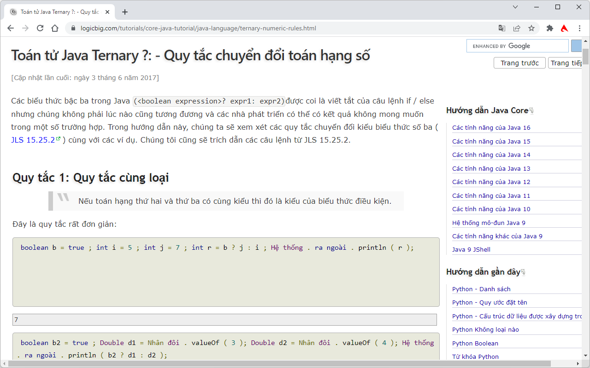
Task: Open Python - Cấu trúc dữ liệu link
Action: tap(517, 316)
